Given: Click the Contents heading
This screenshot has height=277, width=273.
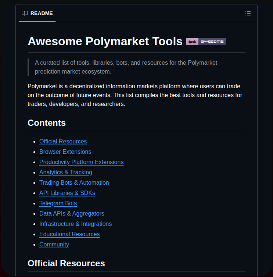Looking at the screenshot, I should 47,123.
